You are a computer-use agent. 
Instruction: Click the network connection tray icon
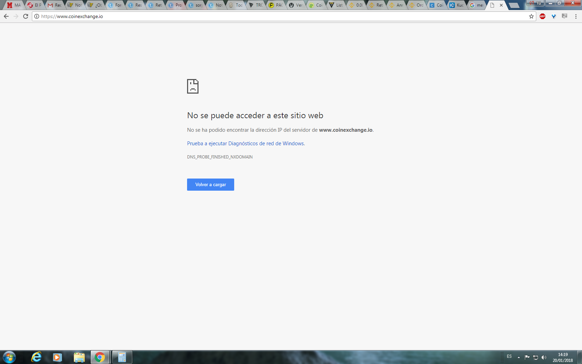536,357
